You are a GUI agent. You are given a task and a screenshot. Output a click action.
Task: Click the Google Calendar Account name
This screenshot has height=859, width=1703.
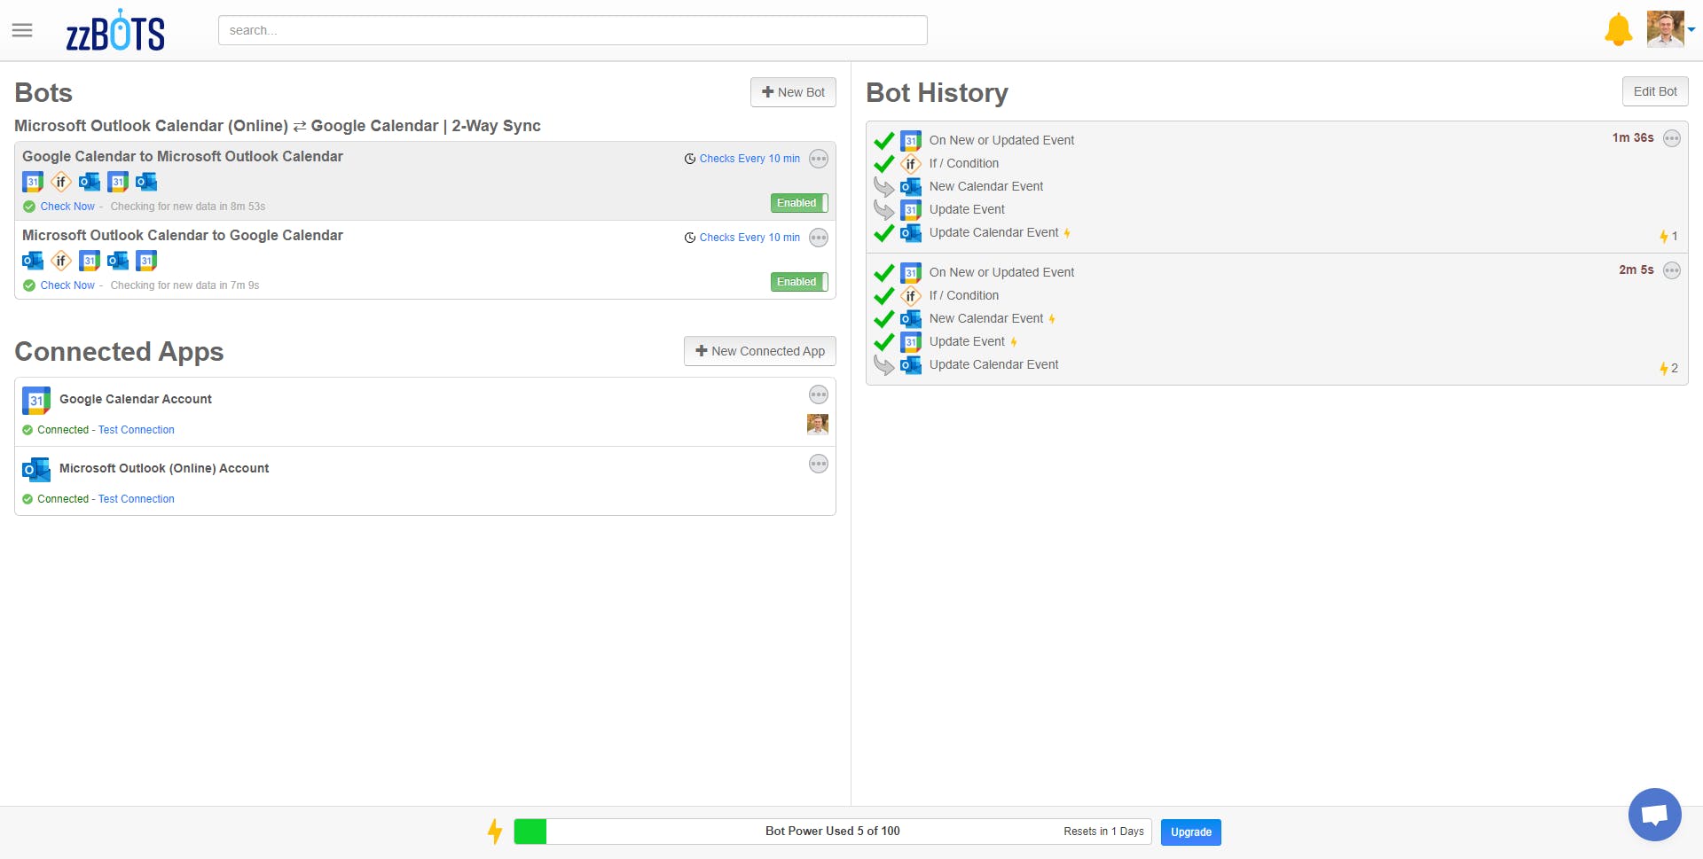pos(136,399)
